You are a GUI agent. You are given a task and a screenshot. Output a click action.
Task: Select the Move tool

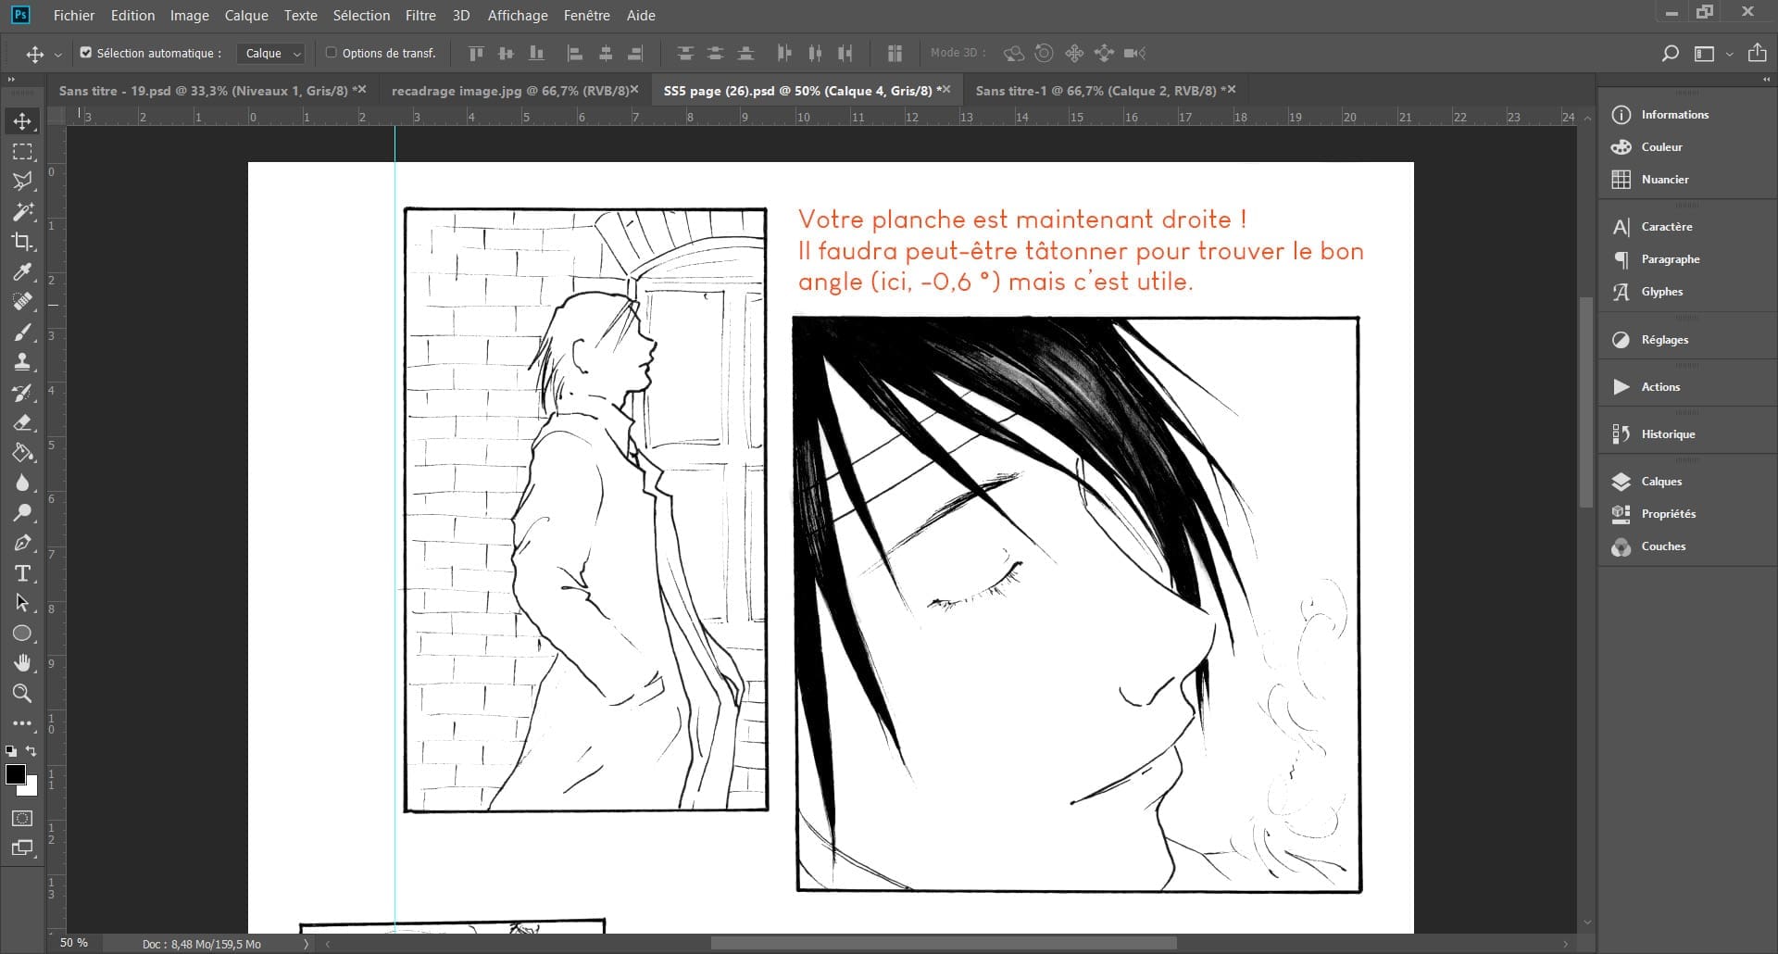23,121
